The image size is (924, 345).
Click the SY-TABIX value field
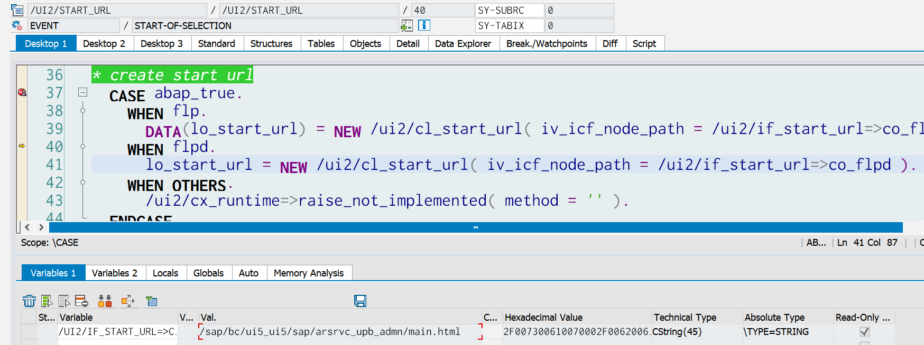[579, 25]
